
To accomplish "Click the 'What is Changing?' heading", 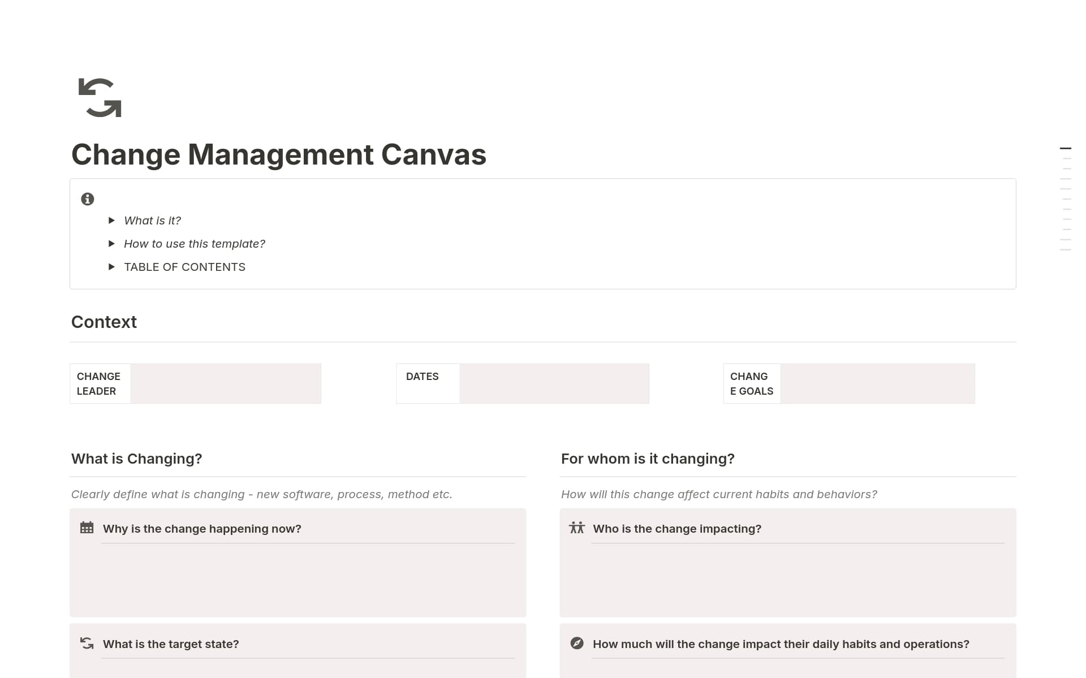I will 136,459.
